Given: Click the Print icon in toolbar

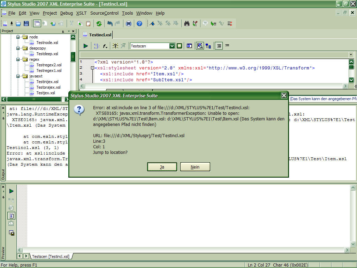Looking at the screenshot, I should [x=129, y=24].
